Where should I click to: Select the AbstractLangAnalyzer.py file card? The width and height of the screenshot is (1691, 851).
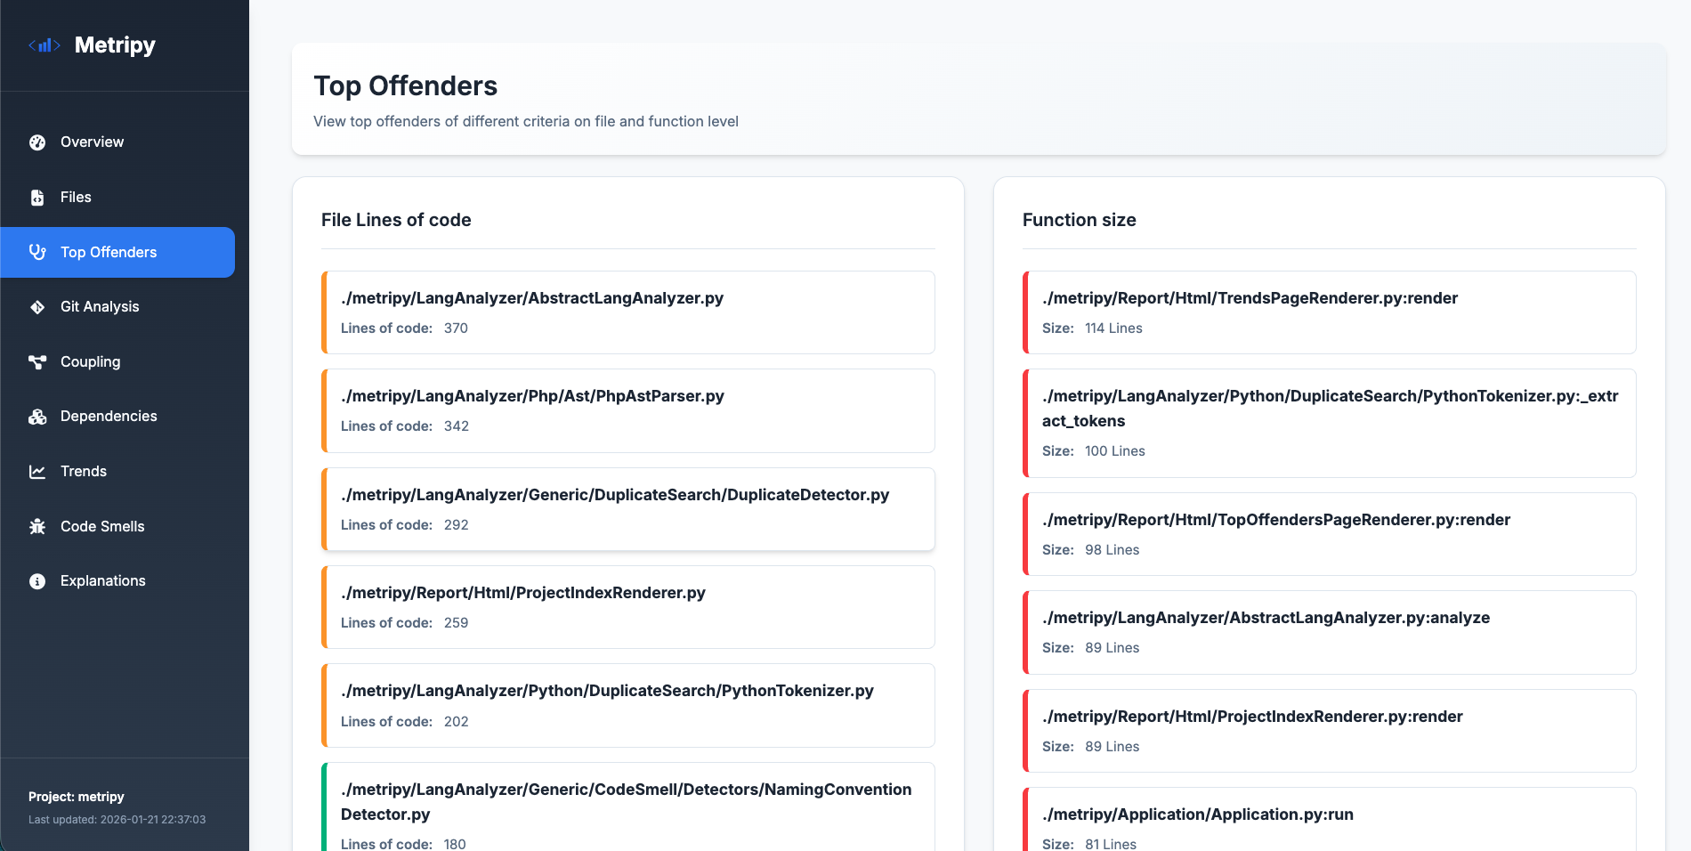(627, 312)
